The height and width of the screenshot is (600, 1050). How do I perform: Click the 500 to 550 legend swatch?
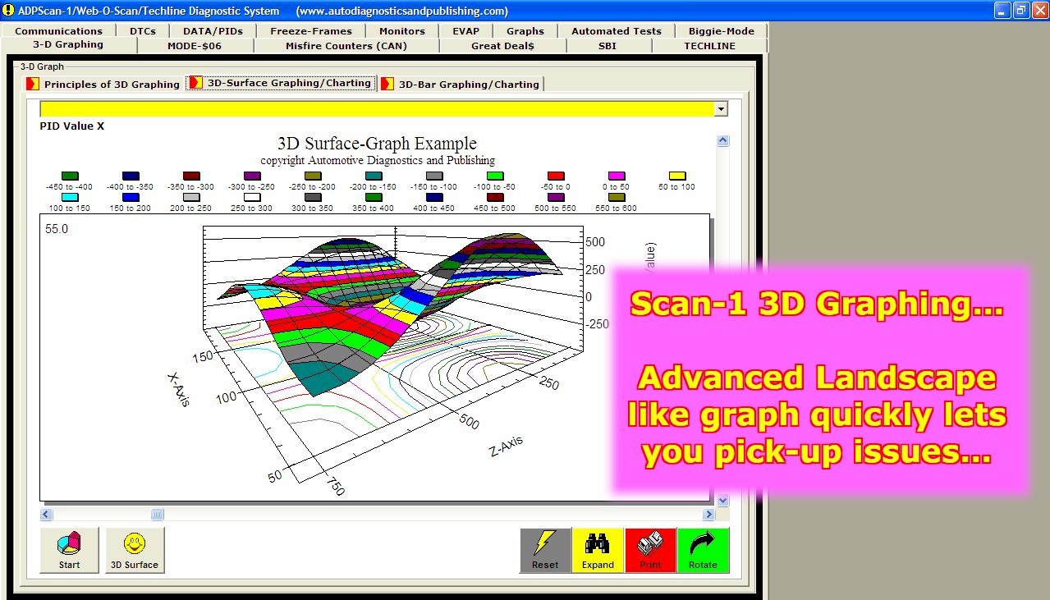pos(556,197)
